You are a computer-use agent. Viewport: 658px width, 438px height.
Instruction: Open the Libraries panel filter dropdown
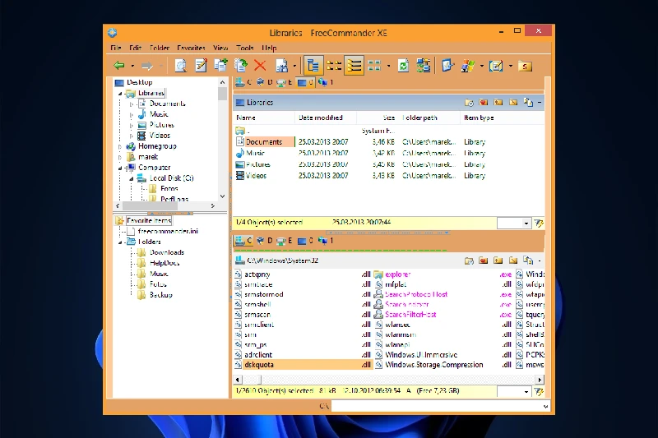[x=526, y=223]
